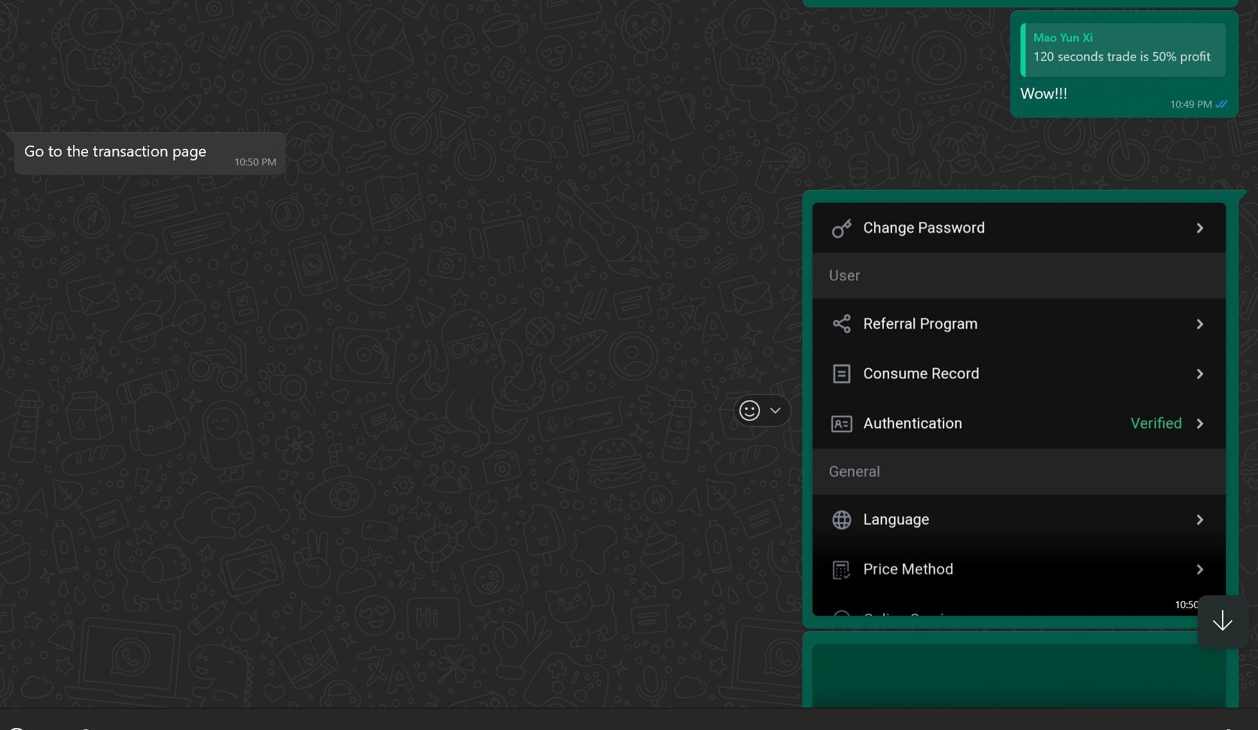Click the emoji reaction smiley icon

pyautogui.click(x=749, y=411)
